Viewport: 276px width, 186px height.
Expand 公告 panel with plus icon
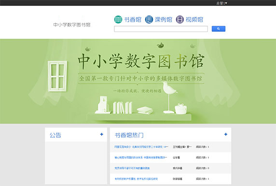click(101, 134)
